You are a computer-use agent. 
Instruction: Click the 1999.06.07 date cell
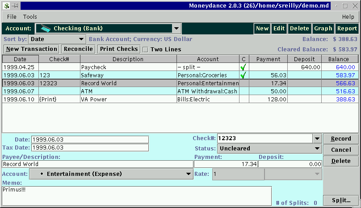click(20, 92)
